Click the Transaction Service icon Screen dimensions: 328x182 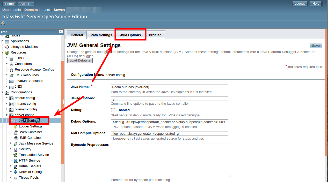[x=16, y=155]
